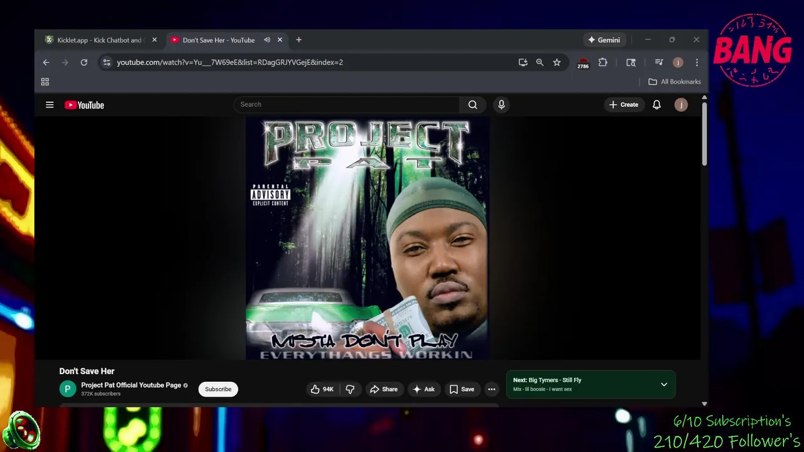Click the browser address bar URL
804x452 pixels.
(x=229, y=62)
